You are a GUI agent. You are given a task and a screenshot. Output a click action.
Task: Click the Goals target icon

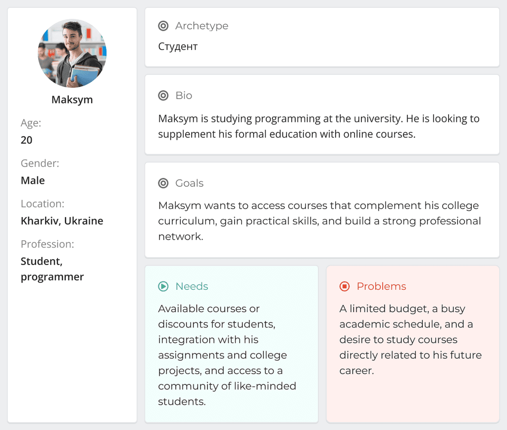pos(163,183)
